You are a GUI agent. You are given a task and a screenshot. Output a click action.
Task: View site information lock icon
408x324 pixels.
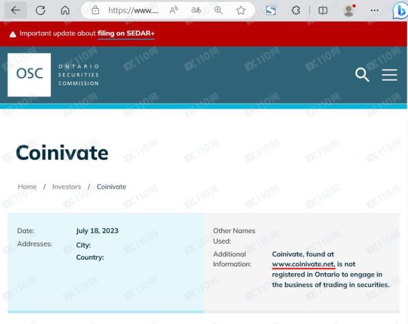[96, 11]
